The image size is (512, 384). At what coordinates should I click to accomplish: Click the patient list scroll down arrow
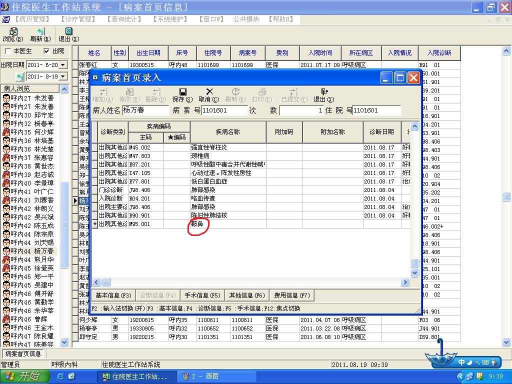[x=64, y=342]
